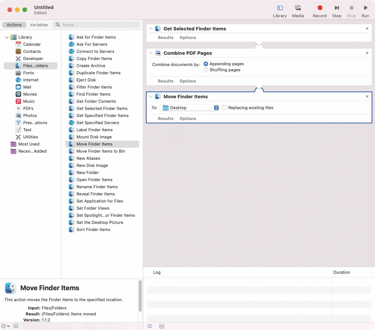
Task: Choose the Music category icon
Action: (x=18, y=101)
